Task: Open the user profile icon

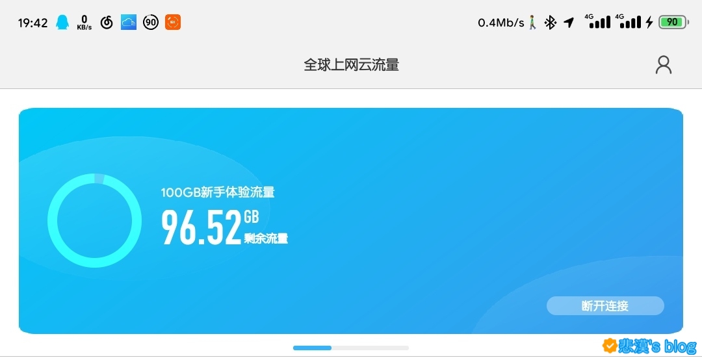Action: click(664, 65)
